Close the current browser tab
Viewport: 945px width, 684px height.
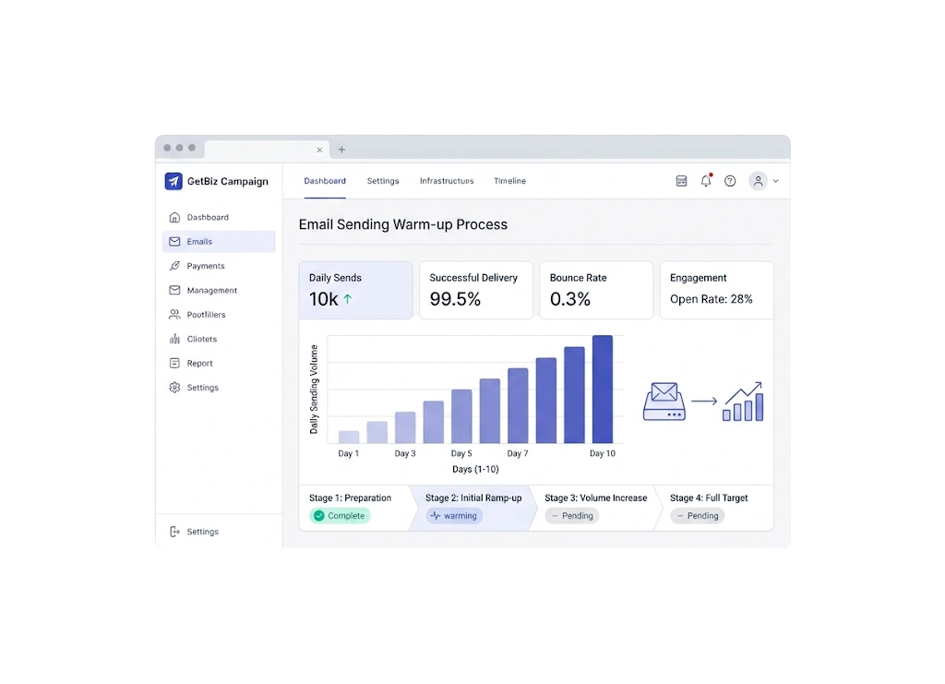319,150
